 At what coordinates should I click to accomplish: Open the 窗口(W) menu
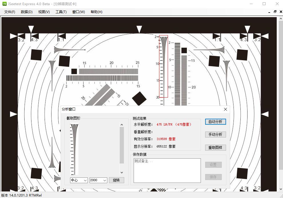(x=78, y=12)
